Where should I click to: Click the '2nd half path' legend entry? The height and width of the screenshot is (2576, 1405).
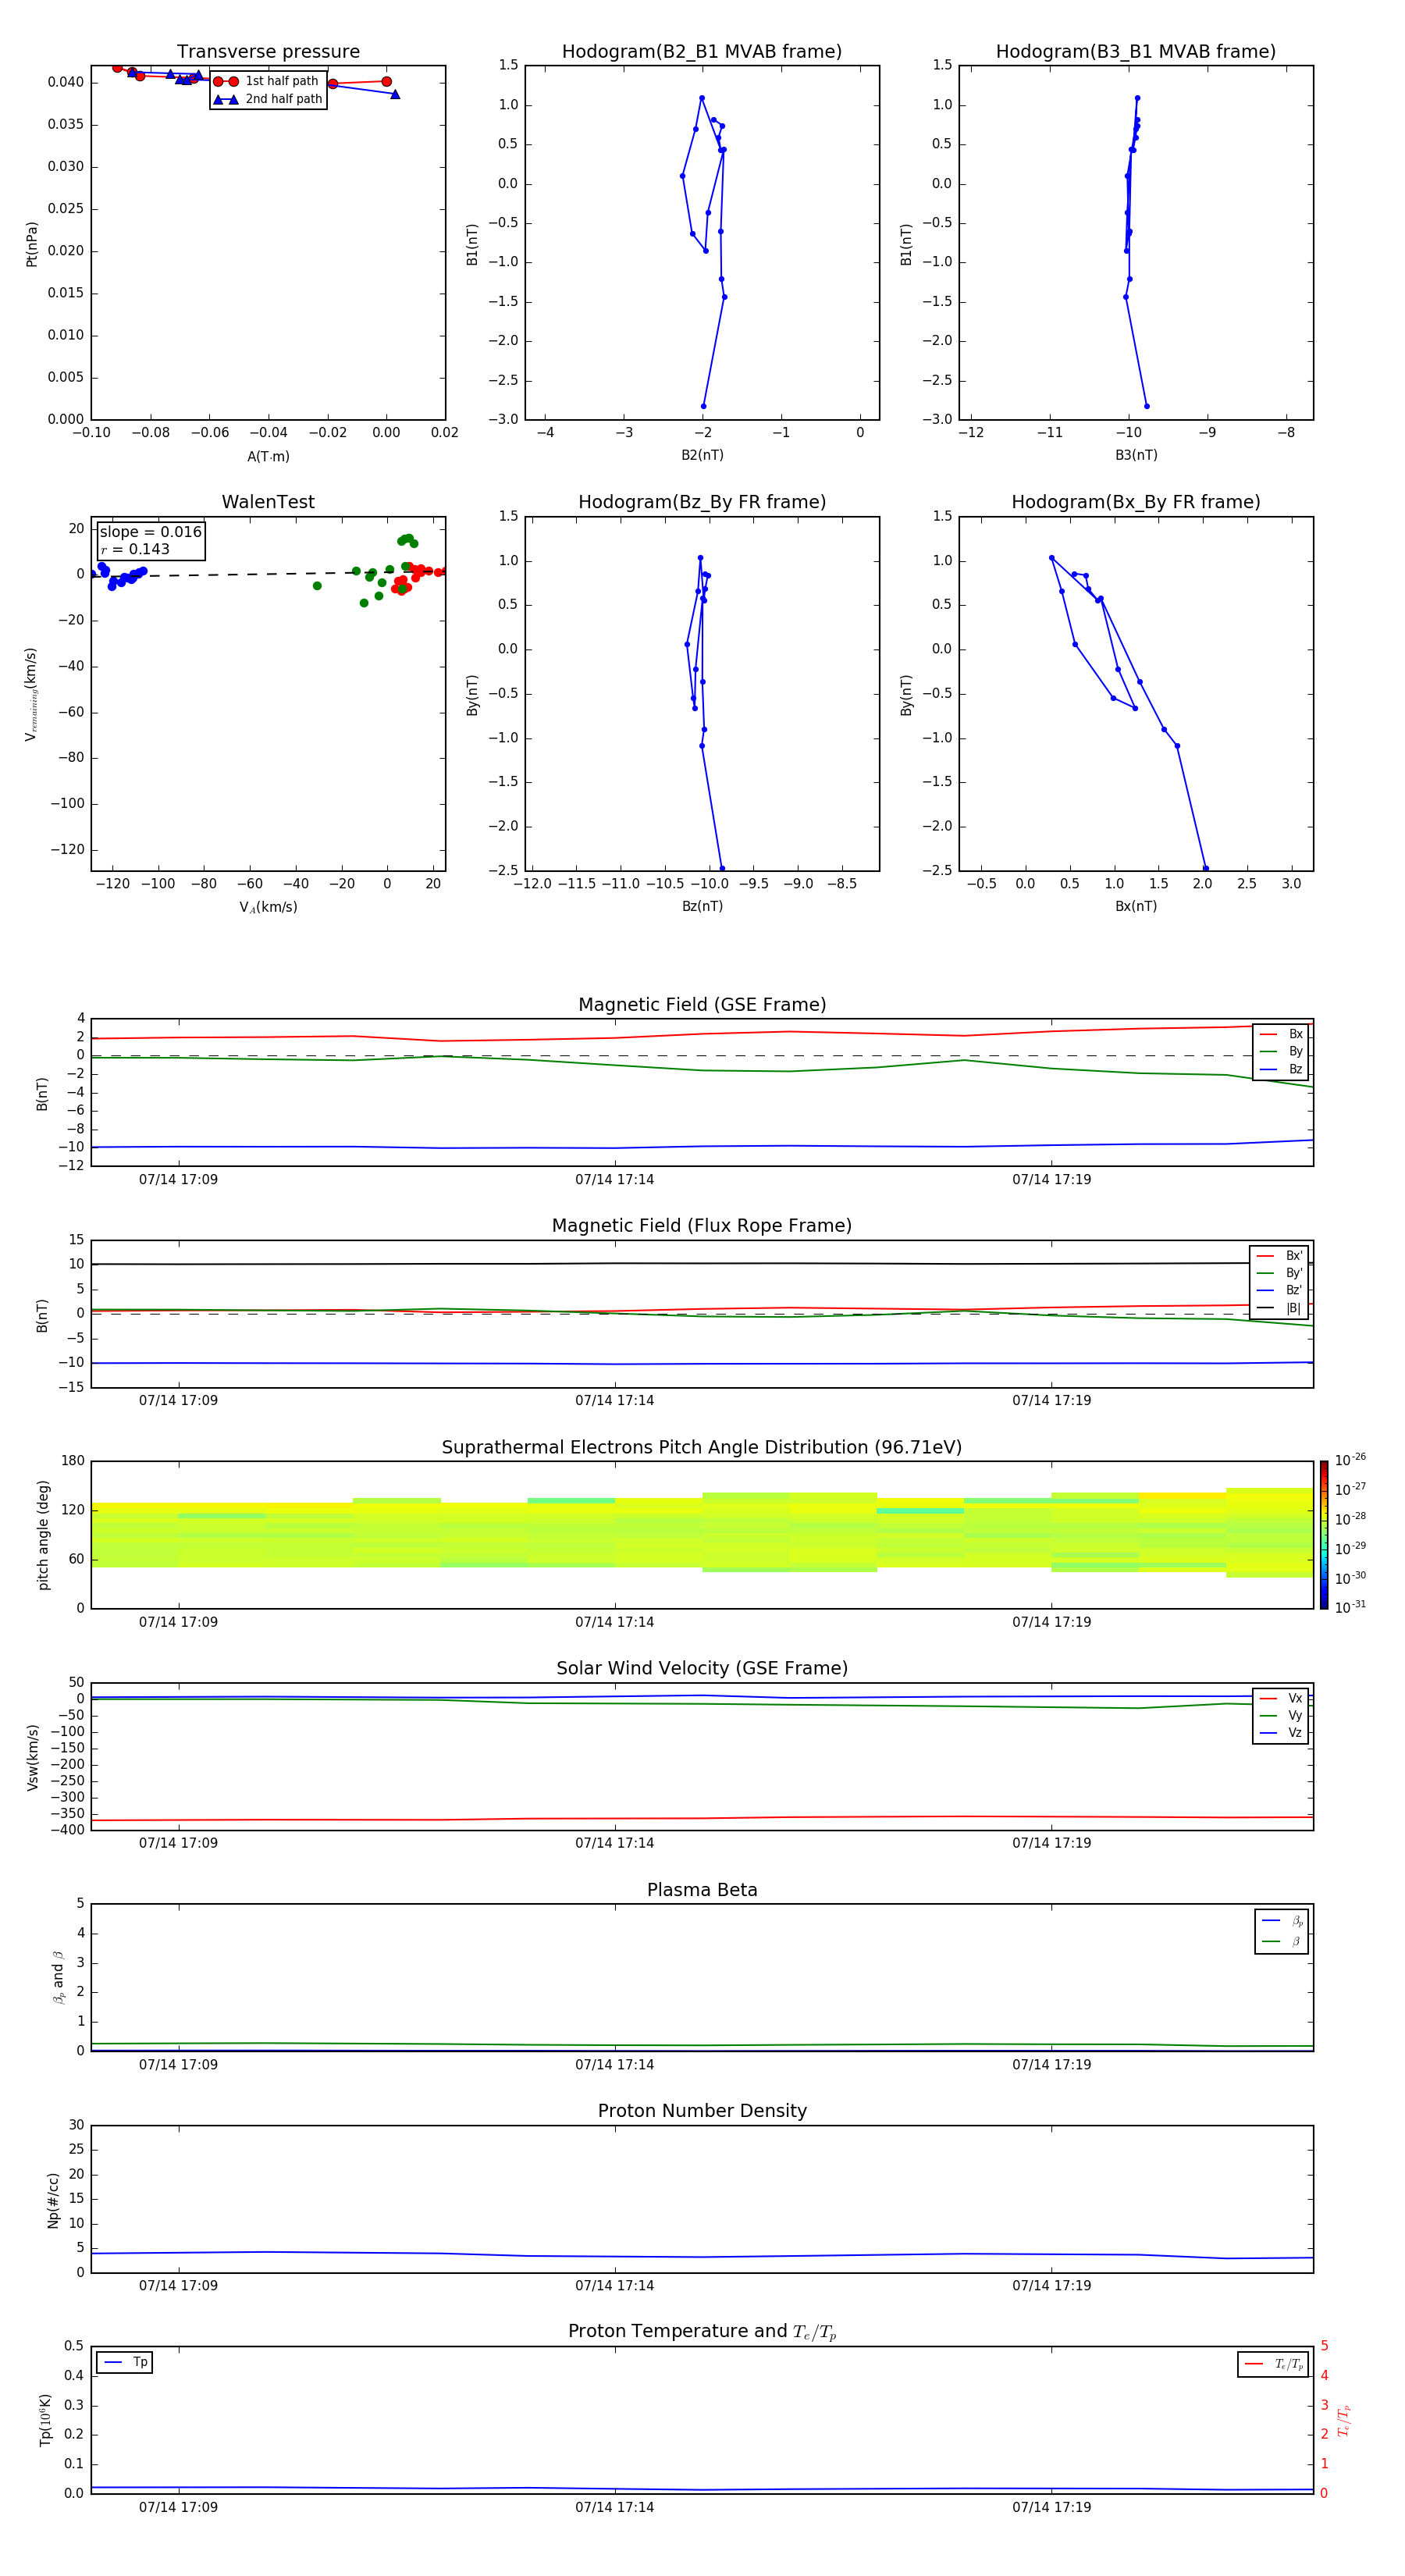[x=268, y=99]
